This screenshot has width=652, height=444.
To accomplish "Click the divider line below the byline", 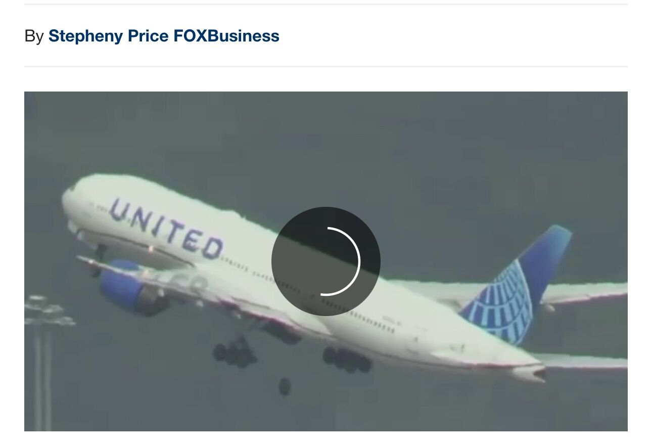I will pos(326,66).
